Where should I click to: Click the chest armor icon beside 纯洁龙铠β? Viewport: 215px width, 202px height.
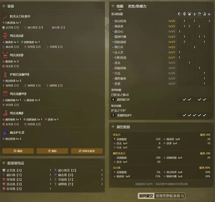[x=5, y=55]
